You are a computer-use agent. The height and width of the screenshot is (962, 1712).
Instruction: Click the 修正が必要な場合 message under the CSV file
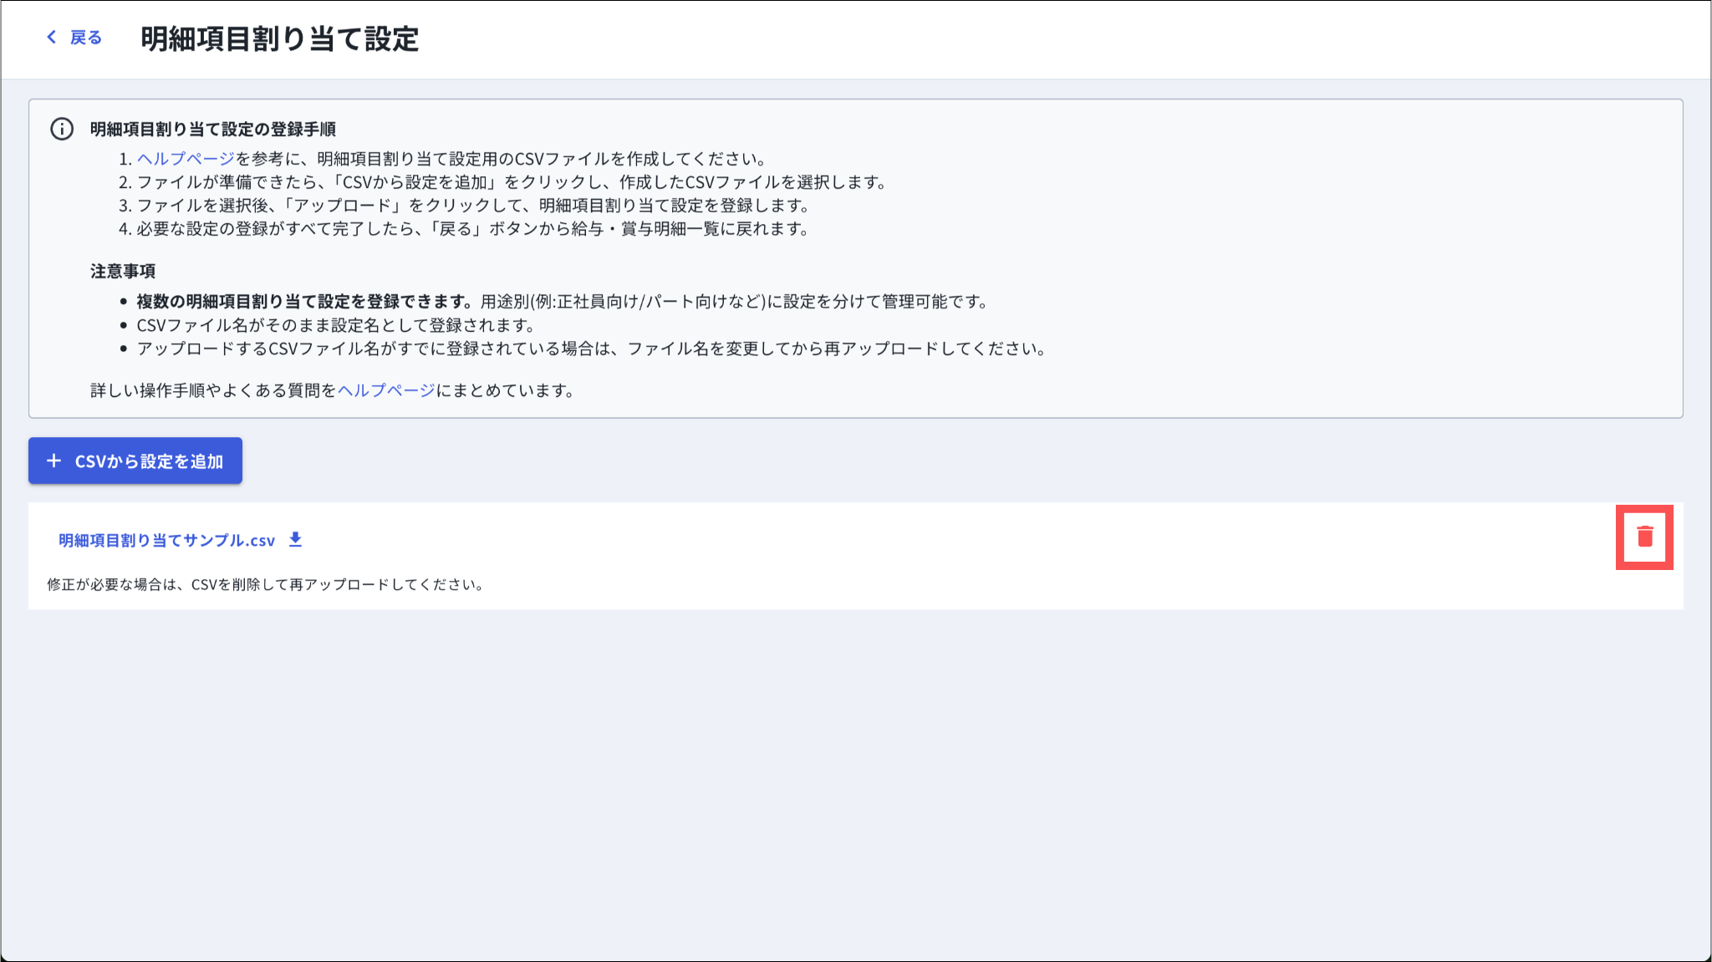coord(266,584)
